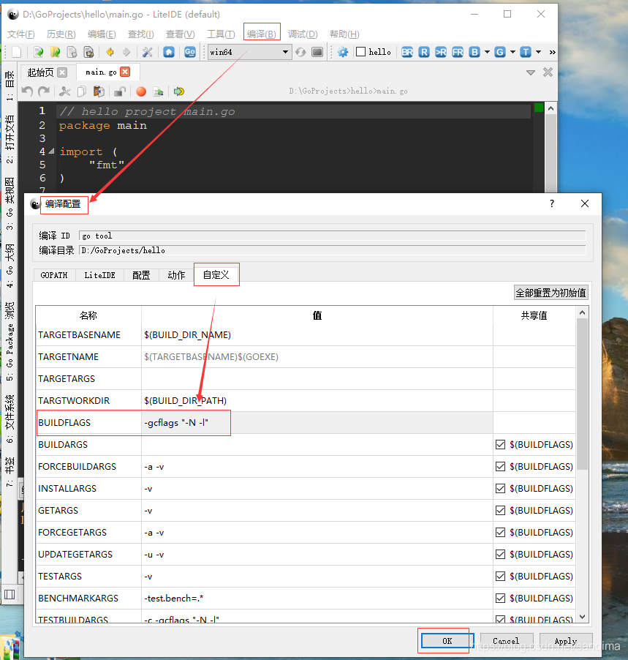Viewport: 628px width, 660px height.
Task: Open dropdown arrow next to T icon
Action: point(538,52)
